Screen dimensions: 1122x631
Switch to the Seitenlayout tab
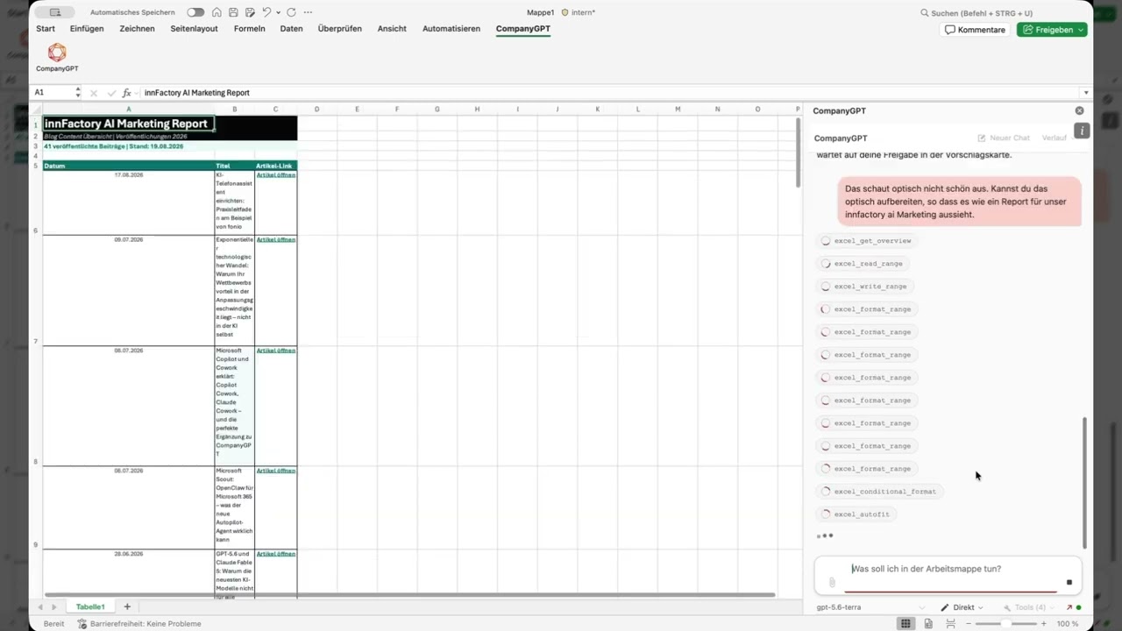coord(194,29)
